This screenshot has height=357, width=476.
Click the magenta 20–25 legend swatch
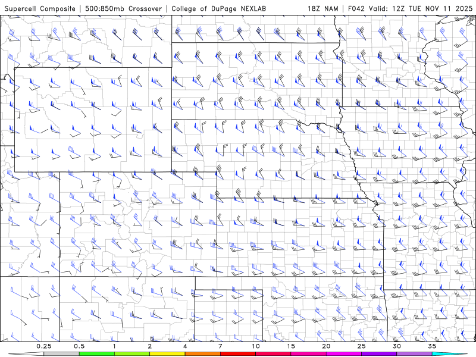344,354
